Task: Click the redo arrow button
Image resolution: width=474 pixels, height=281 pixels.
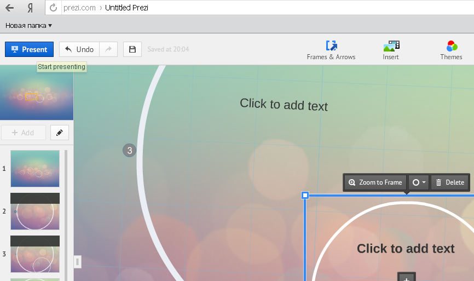Action: (x=108, y=49)
